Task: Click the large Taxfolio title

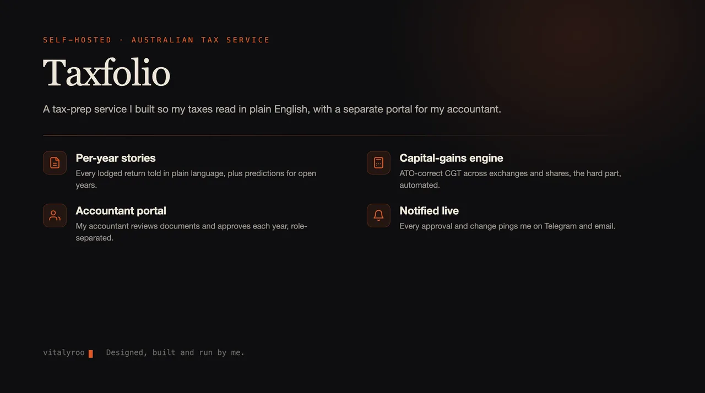Action: click(x=107, y=73)
